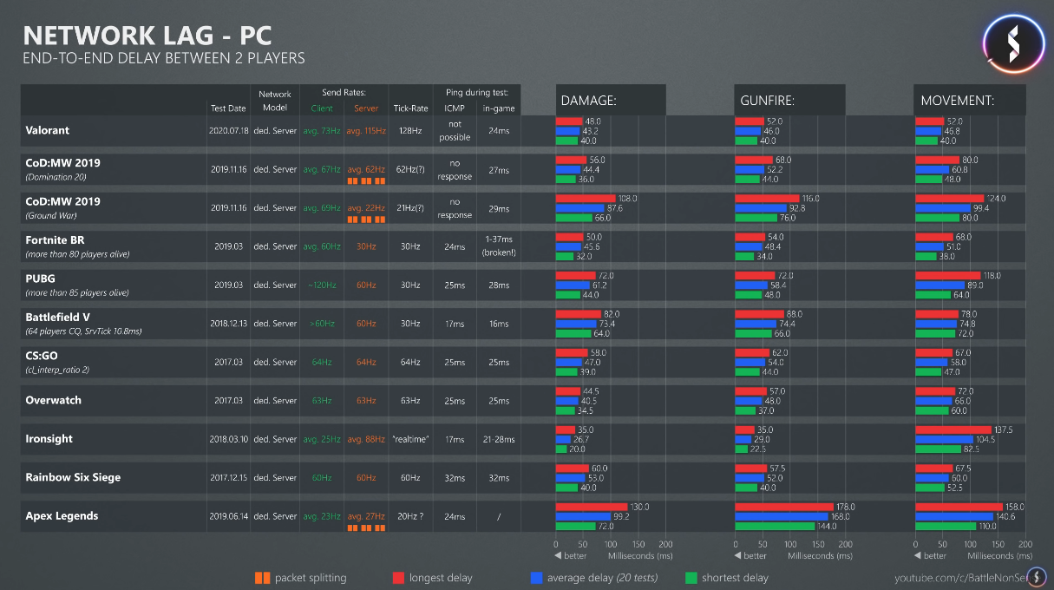Select the Valorant row label
Screen dimensions: 1054x590
click(48, 130)
